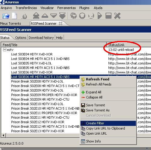Viewport: 151px width, 150px height.
Task: Open the Ferramentas menu
Action: 67,8
